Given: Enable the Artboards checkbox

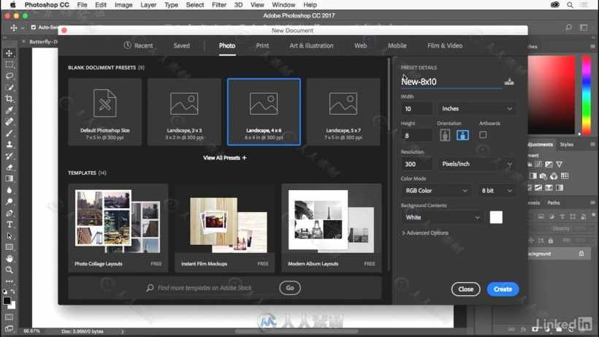Looking at the screenshot, I should coord(483,135).
